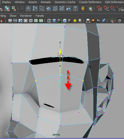
Task: Toggle textured checkerboard display icon
Action: tap(70, 21)
